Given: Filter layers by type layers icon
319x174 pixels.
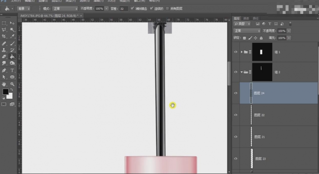Looking at the screenshot, I should pyautogui.click(x=270, y=24).
